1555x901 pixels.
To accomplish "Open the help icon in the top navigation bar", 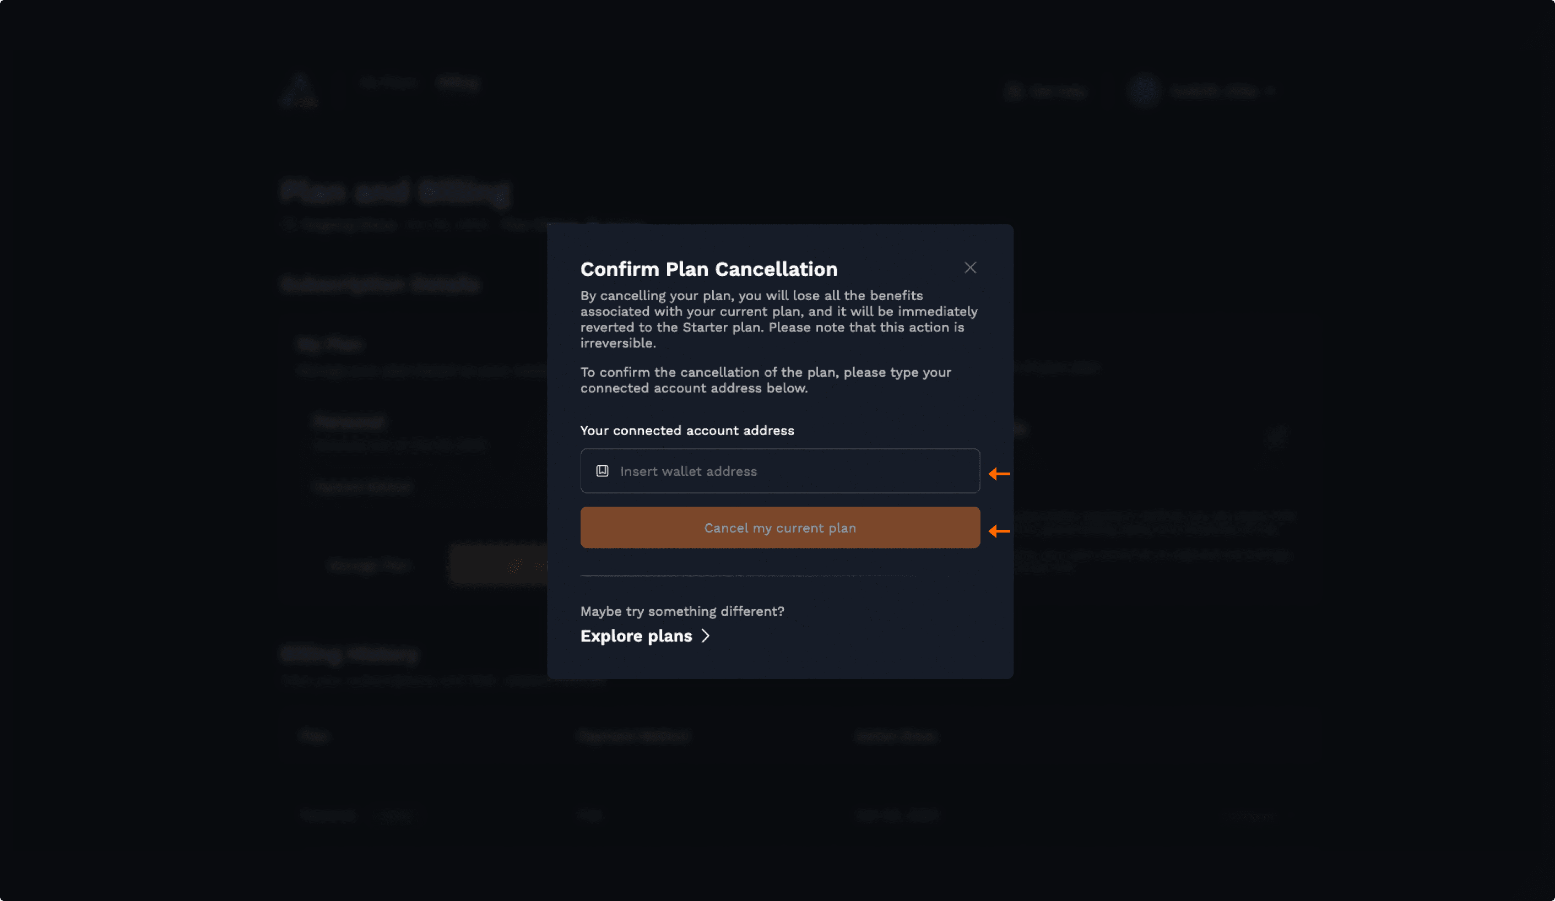I will (1014, 91).
